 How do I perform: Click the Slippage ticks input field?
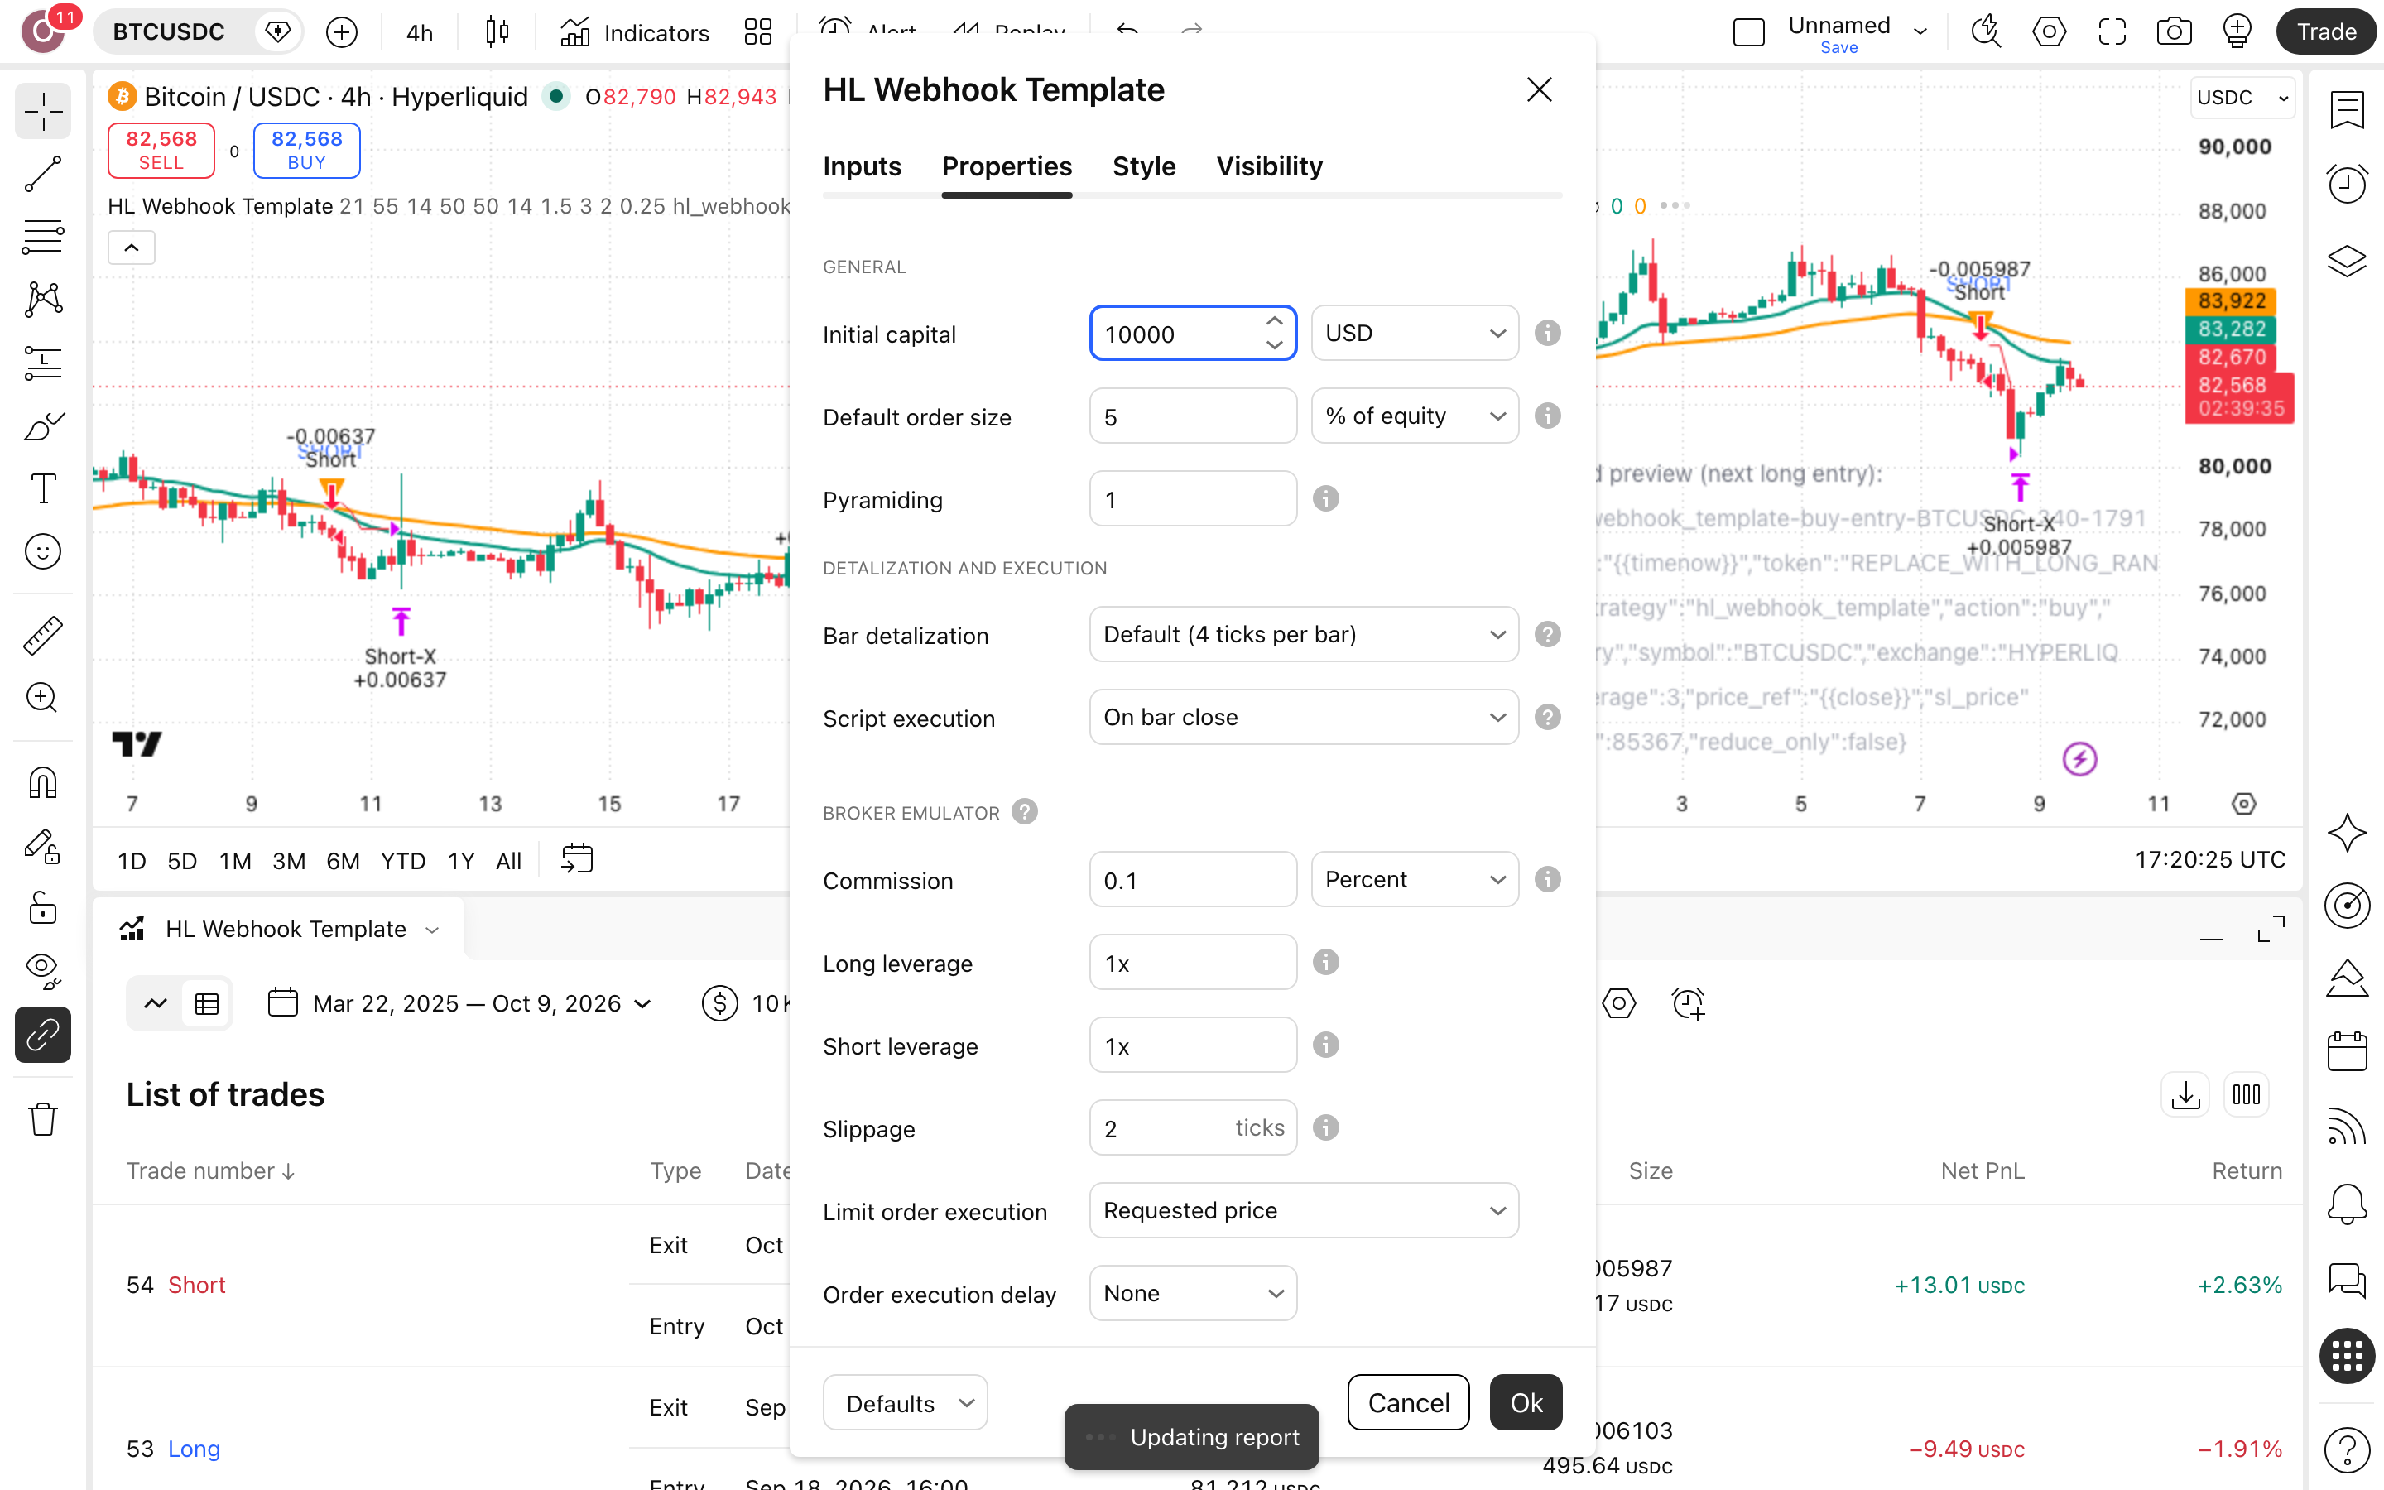1193,1127
